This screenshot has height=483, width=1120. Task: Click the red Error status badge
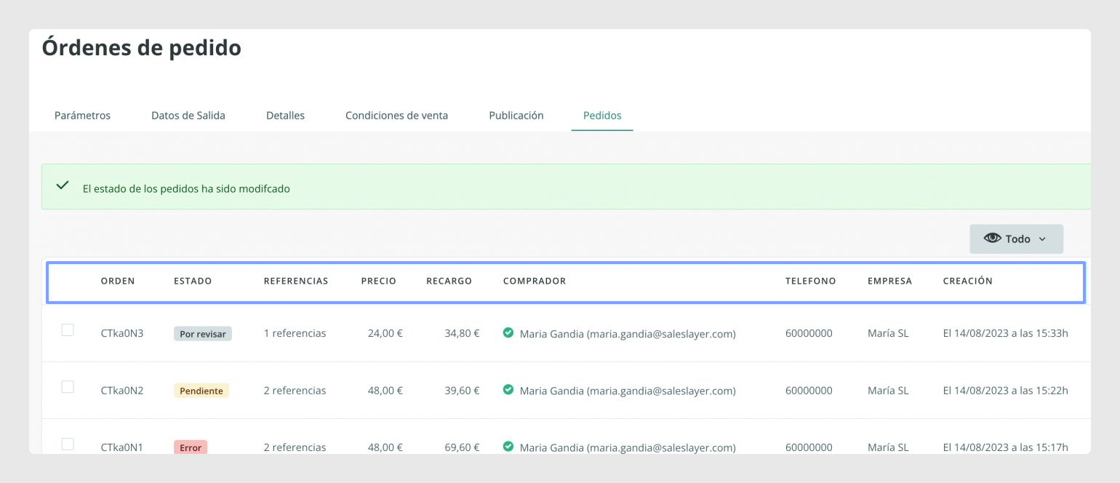tap(191, 447)
